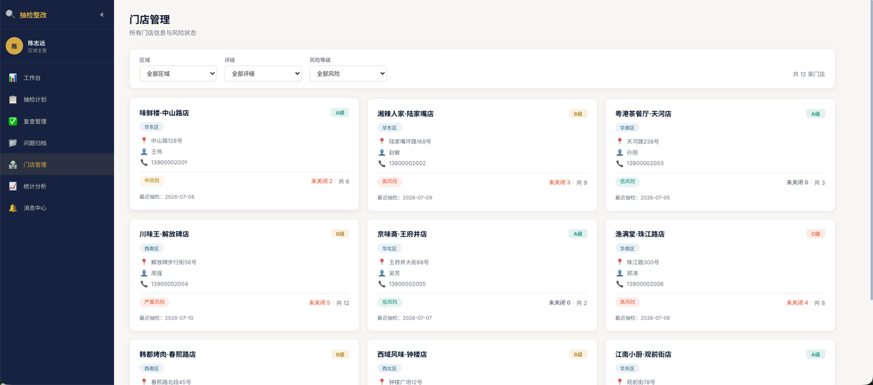
Task: Collapse sidebar with the triangle arrow
Action: [x=102, y=14]
